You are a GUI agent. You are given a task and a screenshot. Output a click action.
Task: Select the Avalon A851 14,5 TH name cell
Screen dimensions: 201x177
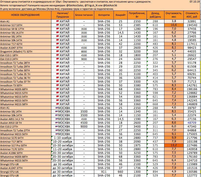[26, 119]
